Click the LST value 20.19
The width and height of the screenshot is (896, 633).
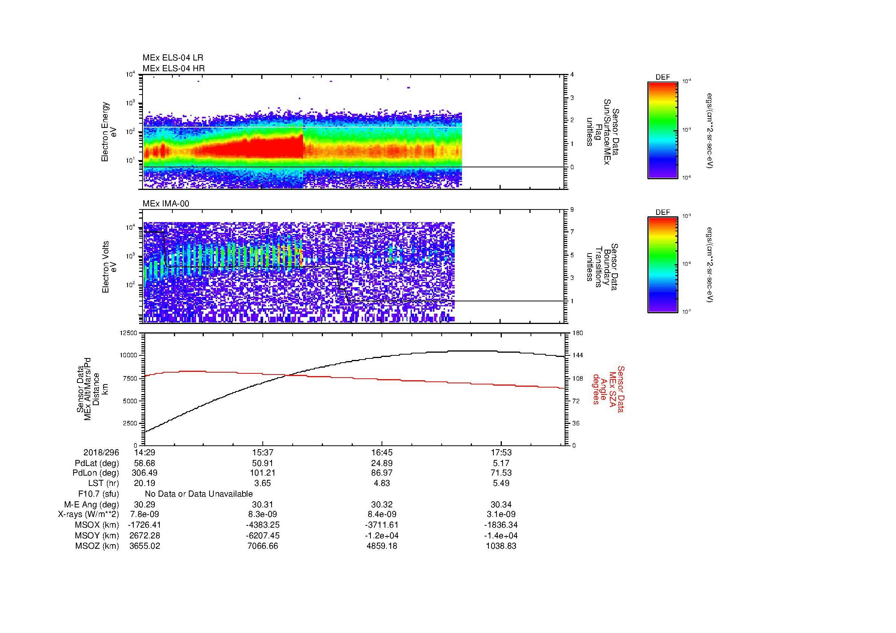(x=144, y=483)
